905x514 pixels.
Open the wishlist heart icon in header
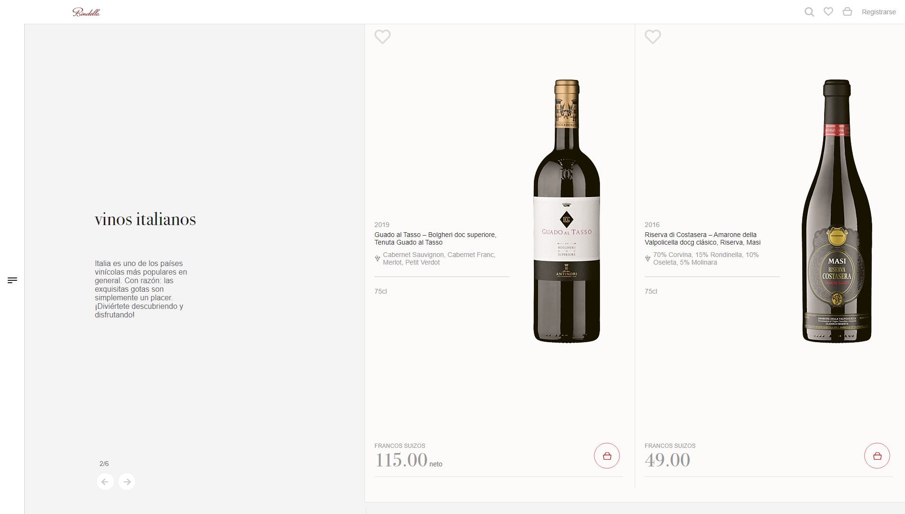(x=828, y=11)
